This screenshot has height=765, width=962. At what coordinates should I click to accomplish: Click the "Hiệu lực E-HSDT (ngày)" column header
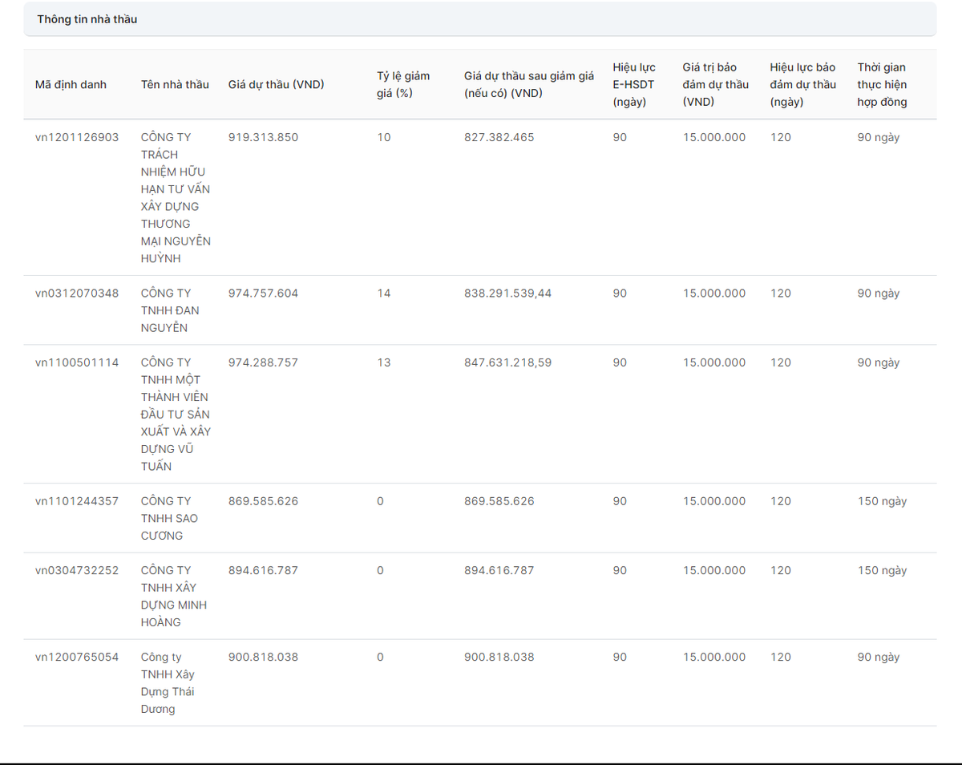(633, 84)
